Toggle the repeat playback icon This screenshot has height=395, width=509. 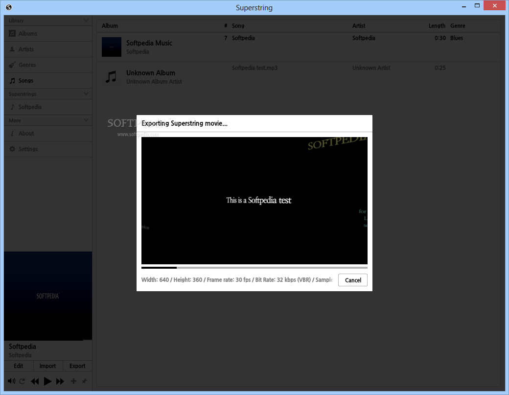22,381
